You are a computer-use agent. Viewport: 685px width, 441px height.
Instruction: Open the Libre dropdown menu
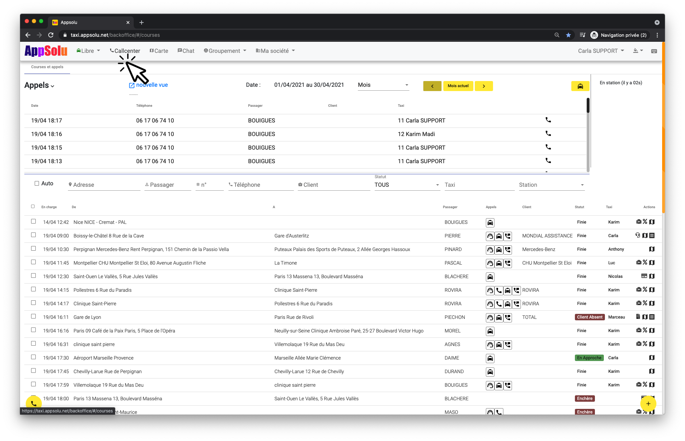coord(88,51)
